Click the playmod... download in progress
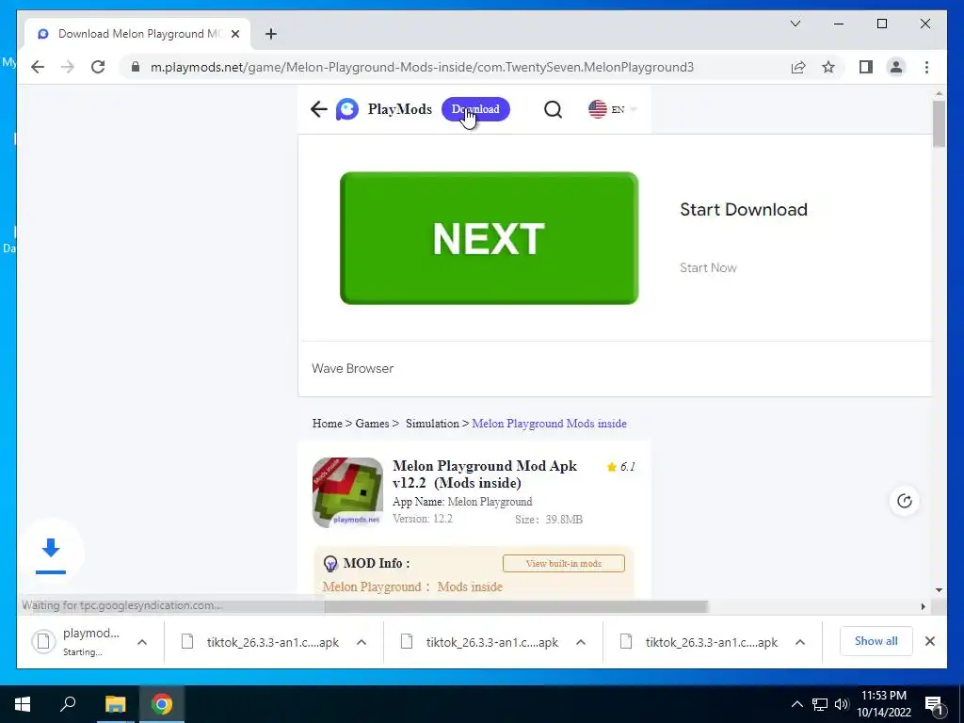This screenshot has width=964, height=723. [x=77, y=641]
